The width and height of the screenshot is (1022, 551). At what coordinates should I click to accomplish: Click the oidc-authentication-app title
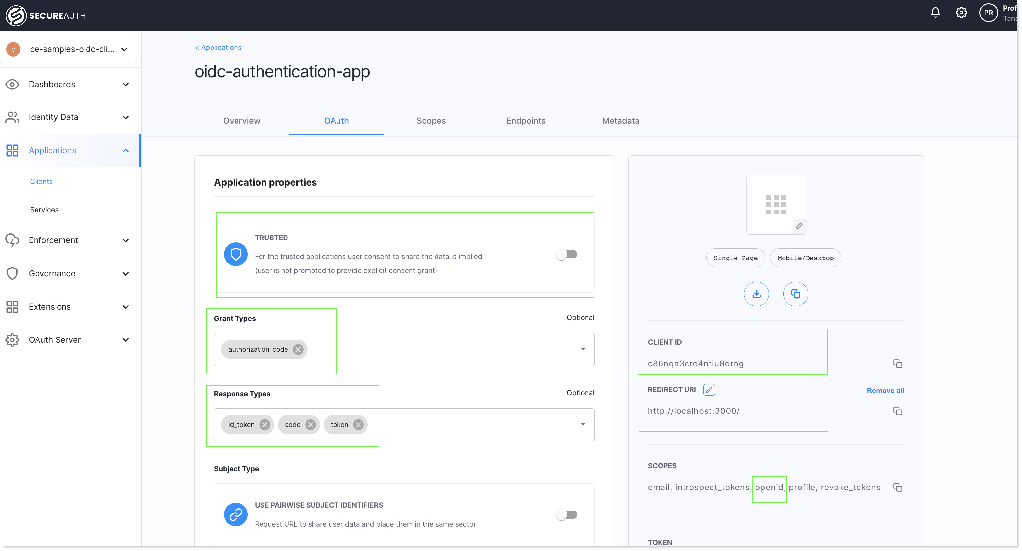(282, 72)
